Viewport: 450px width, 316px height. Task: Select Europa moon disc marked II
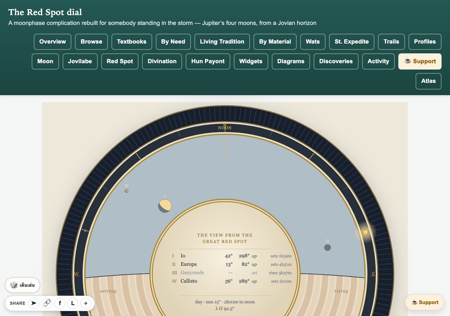click(x=327, y=248)
